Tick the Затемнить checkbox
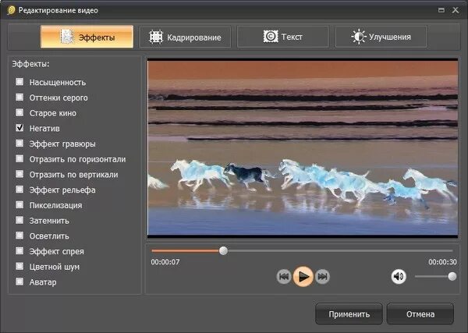 [19, 220]
